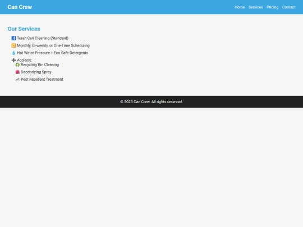Select 'Trash Can Cleaning (Standard)' text
The image size is (303, 227).
[x=43, y=38]
